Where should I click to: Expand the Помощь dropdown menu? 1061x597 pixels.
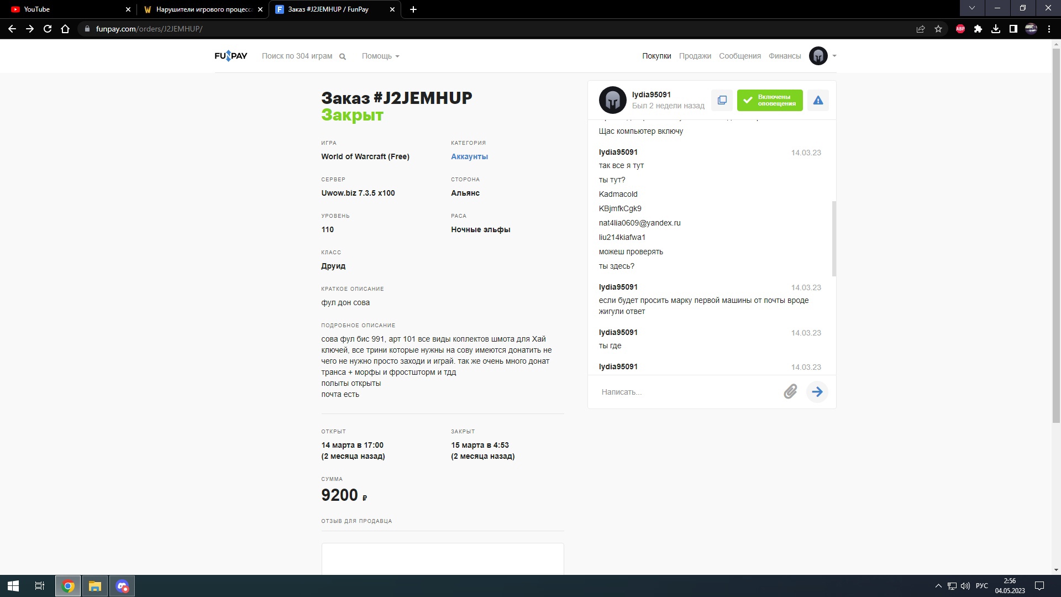(380, 56)
